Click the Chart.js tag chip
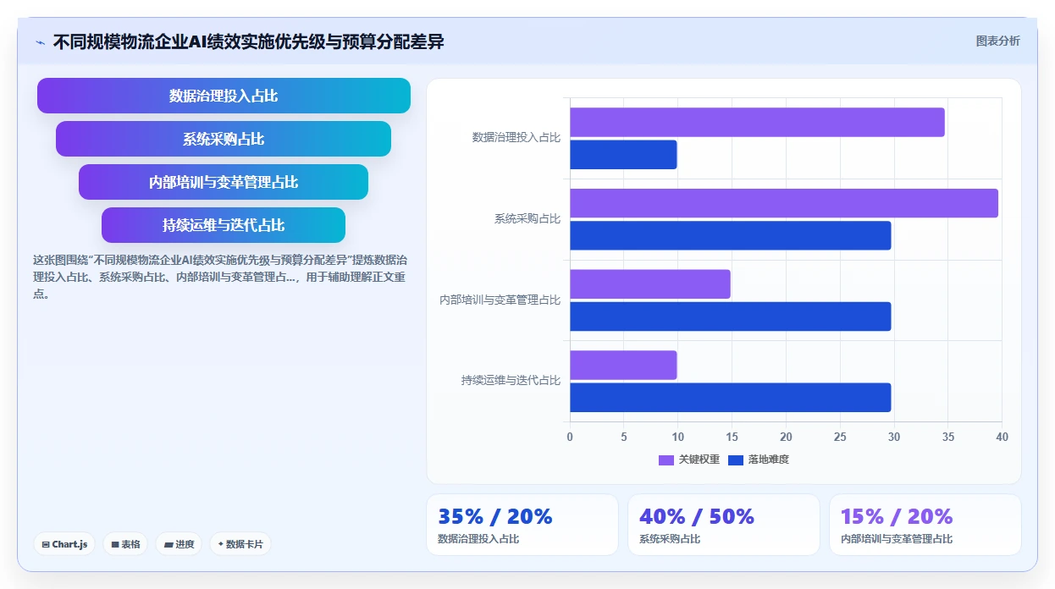 pos(64,544)
